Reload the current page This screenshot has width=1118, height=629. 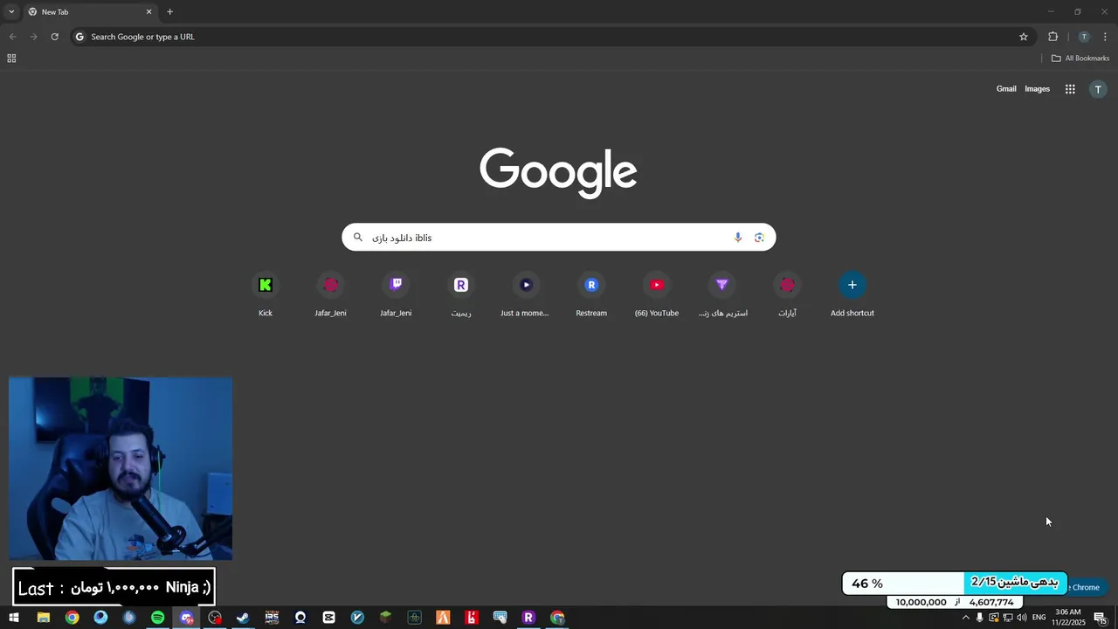(x=54, y=37)
